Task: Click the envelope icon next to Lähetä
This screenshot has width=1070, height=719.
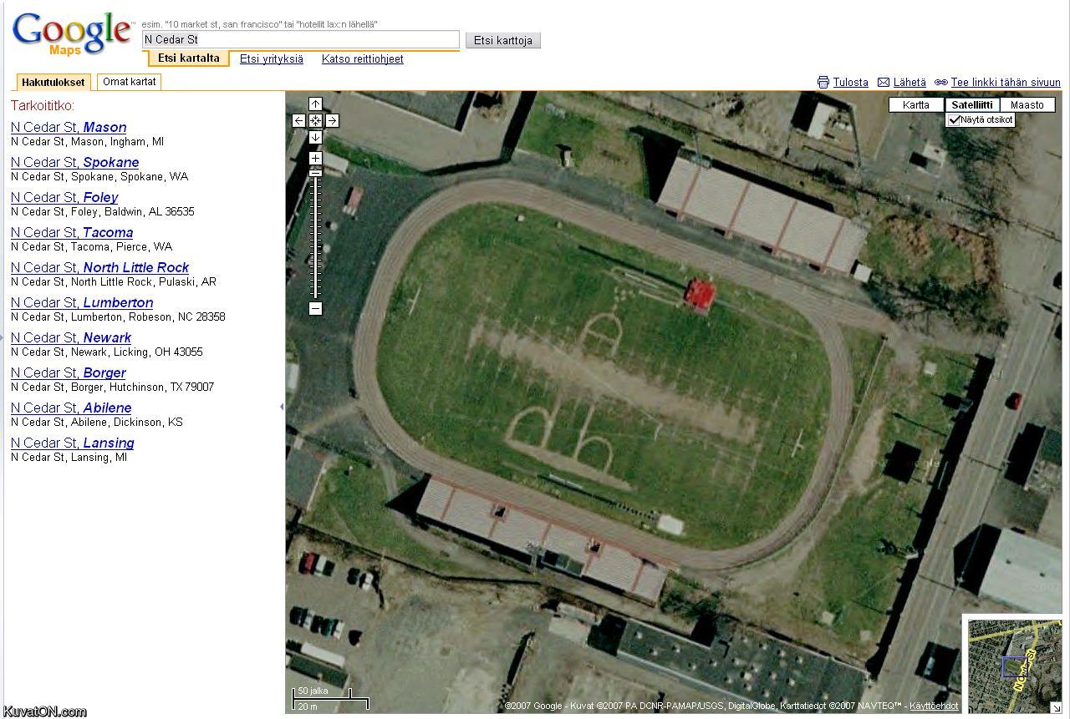Action: tap(883, 83)
